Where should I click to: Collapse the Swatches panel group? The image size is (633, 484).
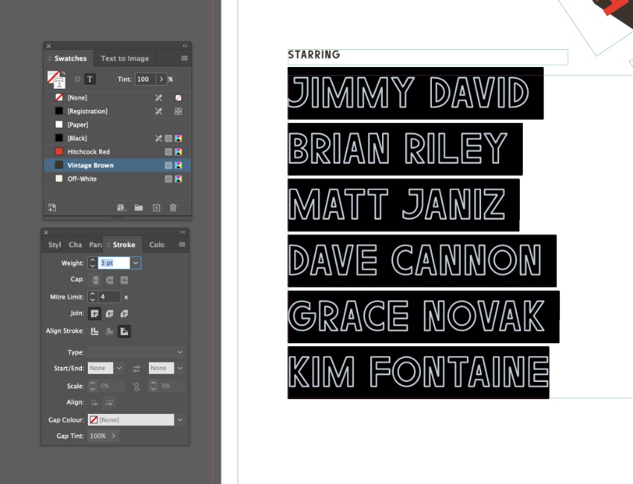[x=185, y=46]
